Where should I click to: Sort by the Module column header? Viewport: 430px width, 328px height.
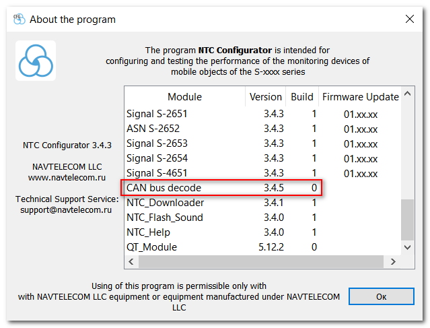pos(184,97)
